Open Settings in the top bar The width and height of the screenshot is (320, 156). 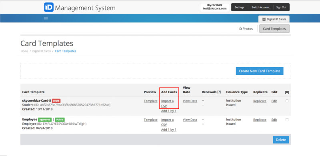(239, 7)
